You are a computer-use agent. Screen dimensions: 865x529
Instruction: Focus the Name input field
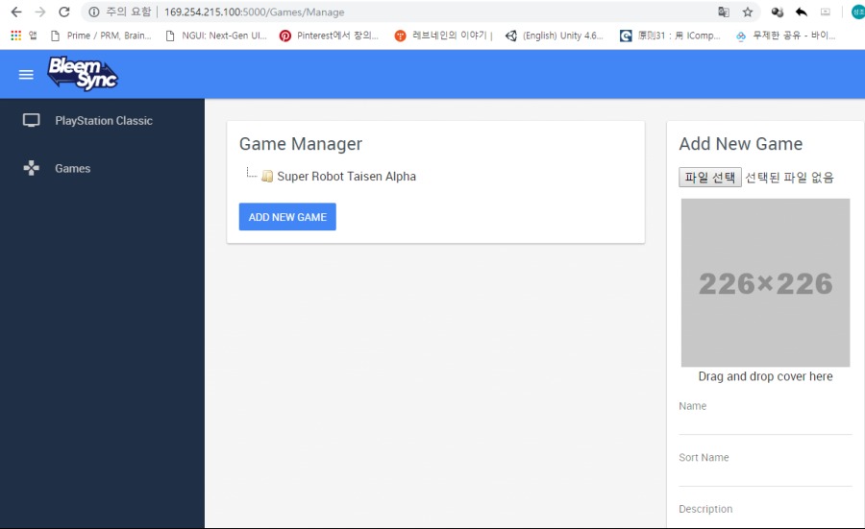pyautogui.click(x=765, y=423)
